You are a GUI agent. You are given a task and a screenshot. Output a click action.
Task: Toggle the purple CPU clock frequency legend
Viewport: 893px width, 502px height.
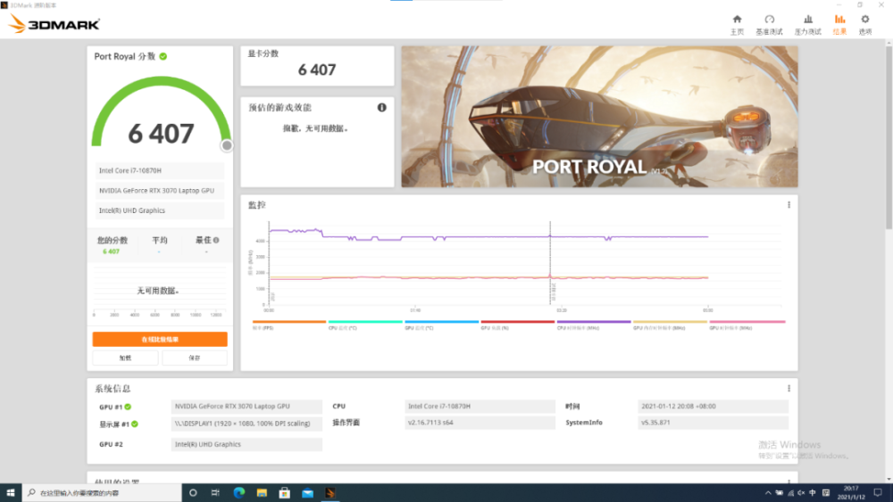click(x=594, y=325)
